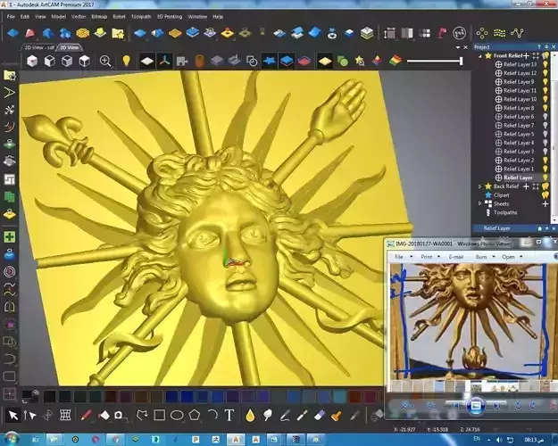This screenshot has width=558, height=446.
Task: Adjust the 3D View toolbar slider
Action: 435,62
